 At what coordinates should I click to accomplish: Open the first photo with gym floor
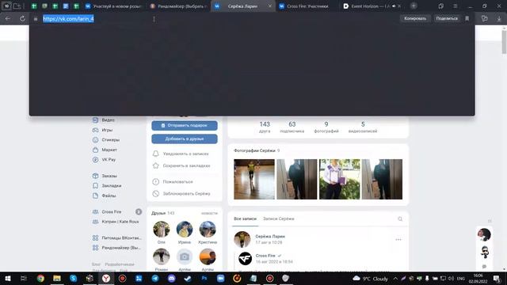pos(254,179)
